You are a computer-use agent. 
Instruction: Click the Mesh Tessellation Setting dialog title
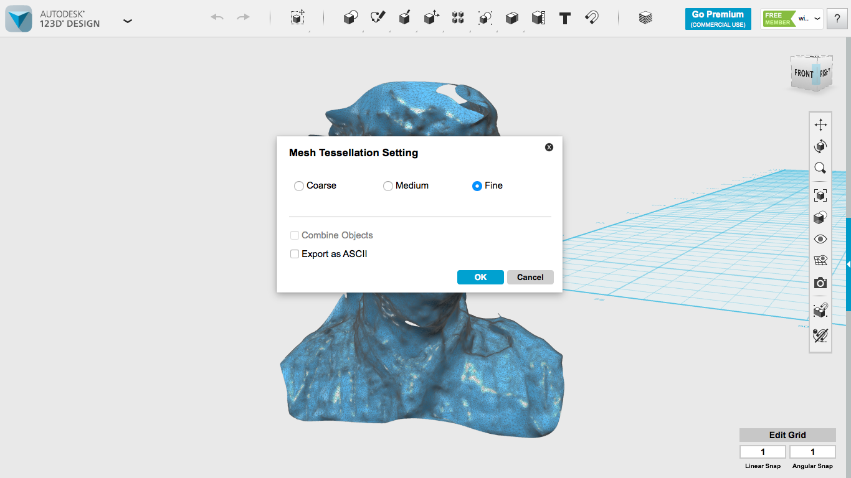(x=353, y=152)
